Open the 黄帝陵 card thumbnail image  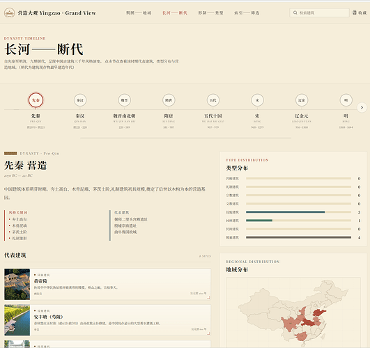pyautogui.click(x=17, y=284)
